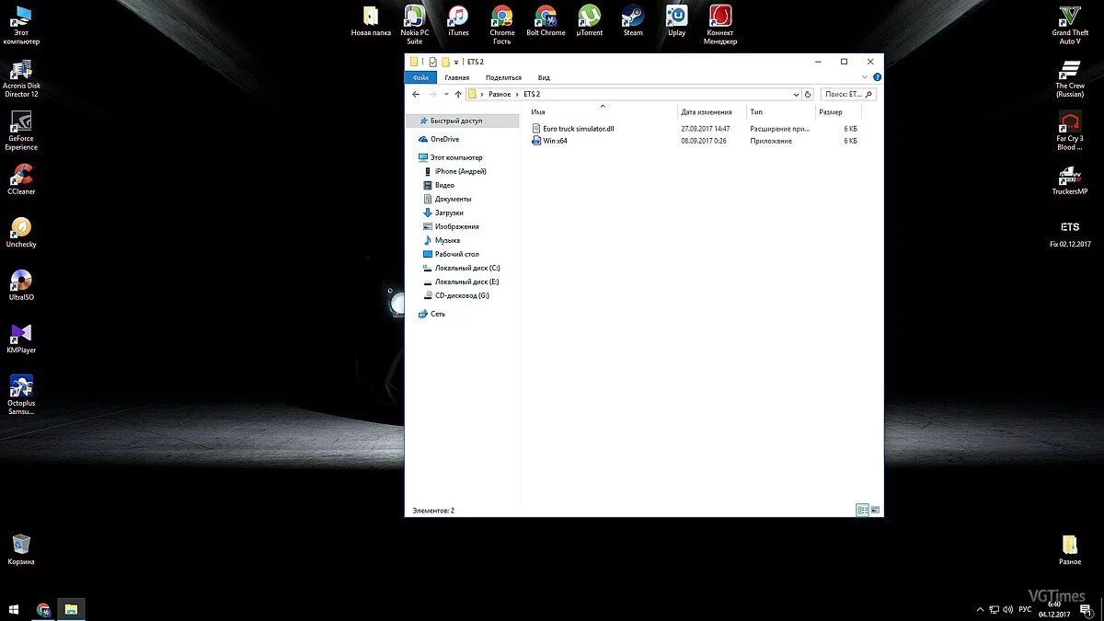Open the address bar history dropdown
The height and width of the screenshot is (621, 1104).
coord(796,94)
